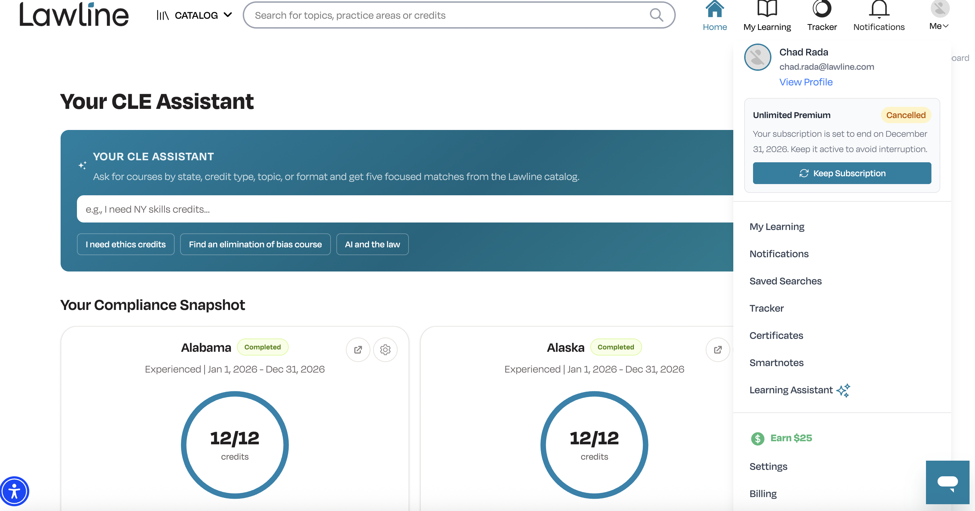Open Smartnotes menu item
The image size is (975, 511).
(776, 363)
